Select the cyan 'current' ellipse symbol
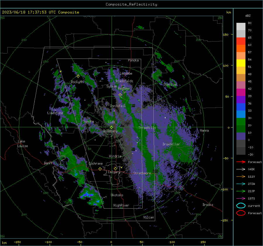Viewport: 263px width, 246px height. pos(241,206)
